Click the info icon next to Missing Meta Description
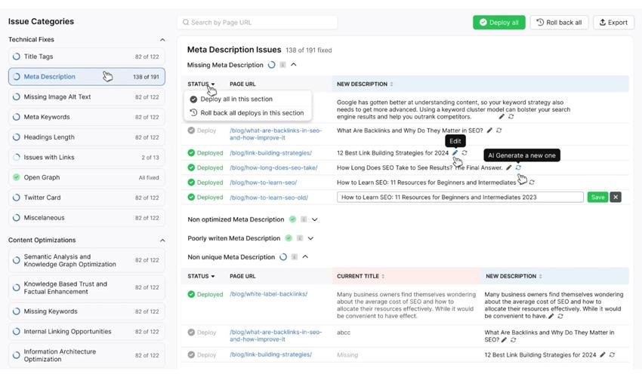Screen dimensions: 642x377 (x=282, y=65)
